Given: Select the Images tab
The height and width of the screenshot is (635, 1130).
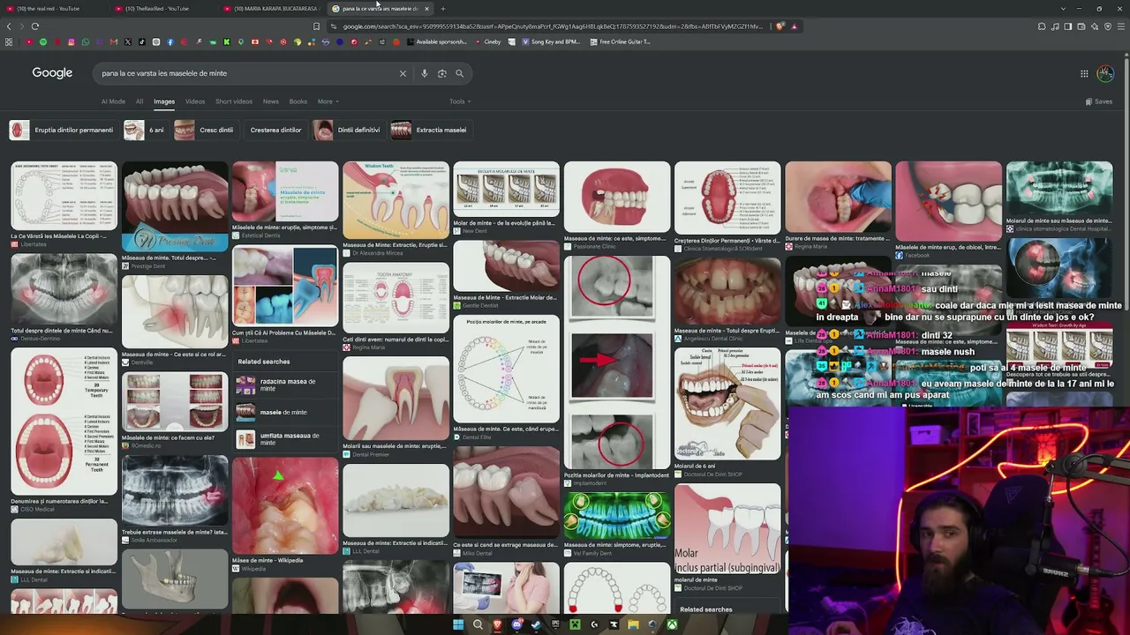Looking at the screenshot, I should tap(164, 101).
